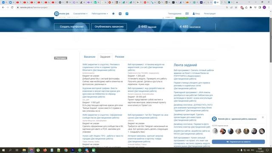Open the Chrome three-dot menu

(269, 8)
